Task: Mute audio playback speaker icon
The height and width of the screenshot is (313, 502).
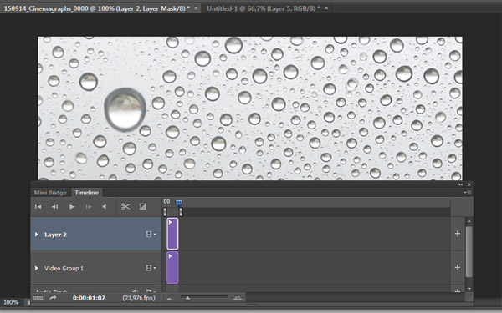Action: tap(105, 207)
